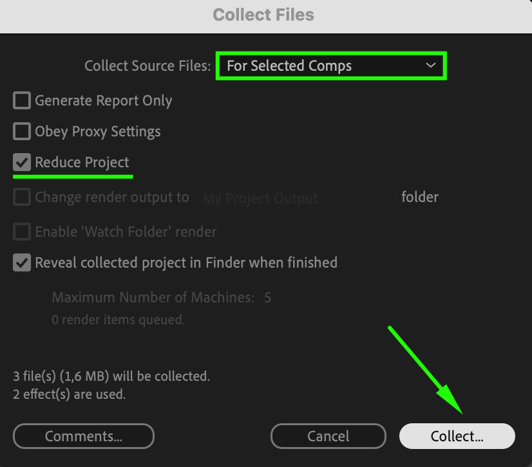
Task: Enable the Generate Report Only checkbox
Action: coord(22,100)
